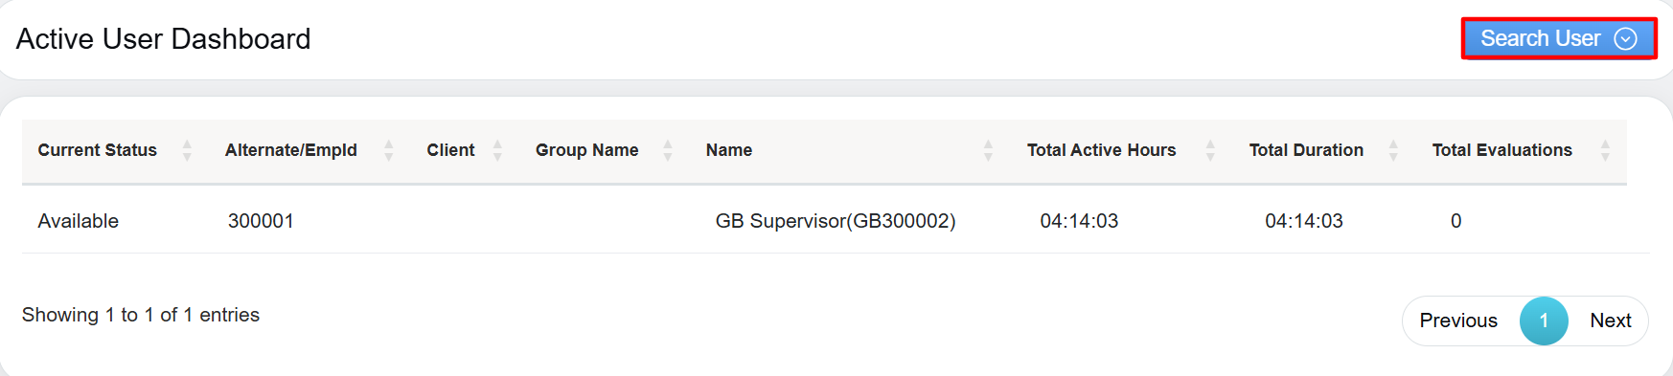Viewport: 1673px width, 376px height.
Task: Sort by Total Duration column arrows
Action: (1393, 150)
